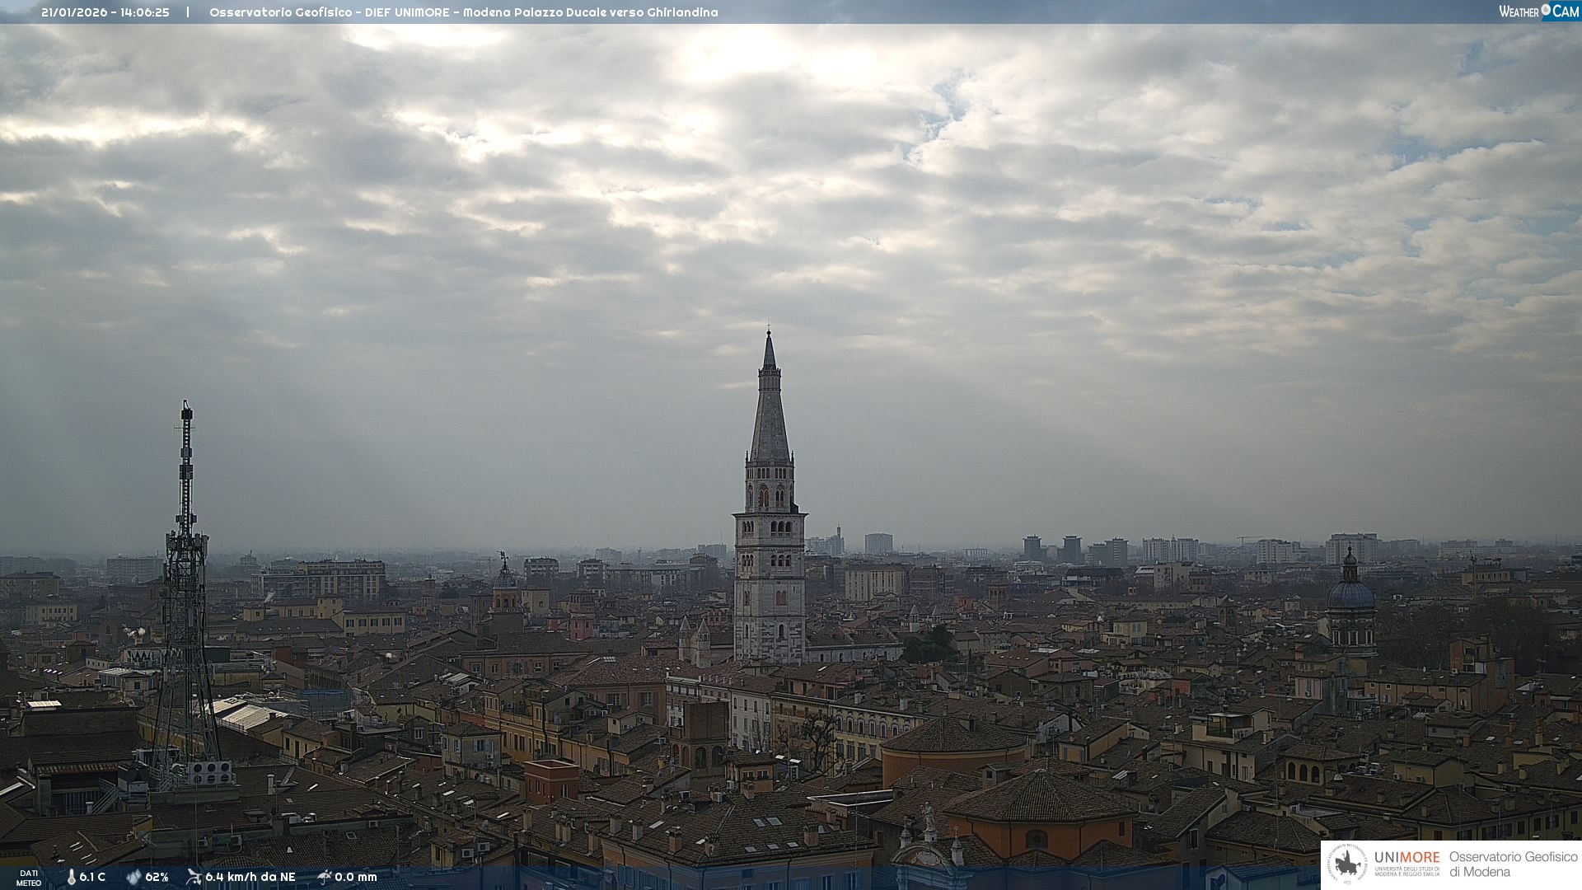The width and height of the screenshot is (1582, 890).
Task: Click the DATI METEO label
Action: point(29,878)
